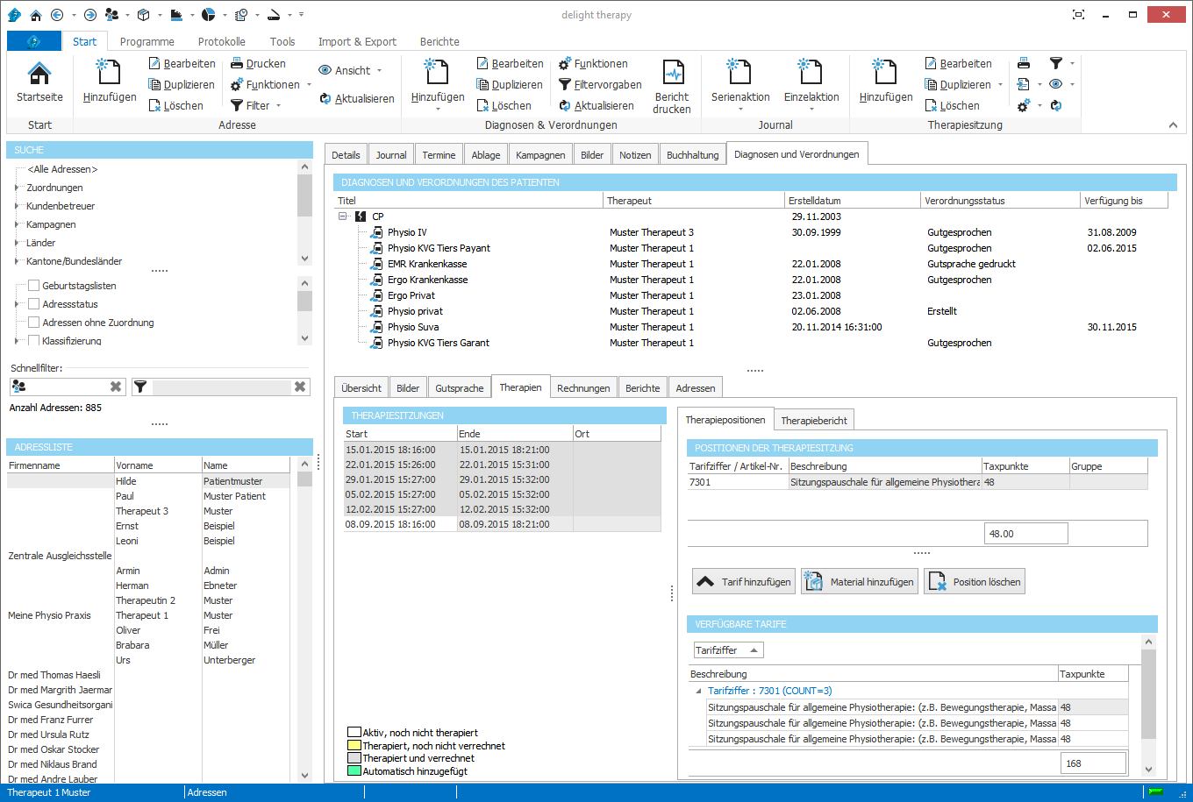Click the Tarif hinzufügen button
Viewport: 1193px width, 802px height.
pyautogui.click(x=744, y=582)
